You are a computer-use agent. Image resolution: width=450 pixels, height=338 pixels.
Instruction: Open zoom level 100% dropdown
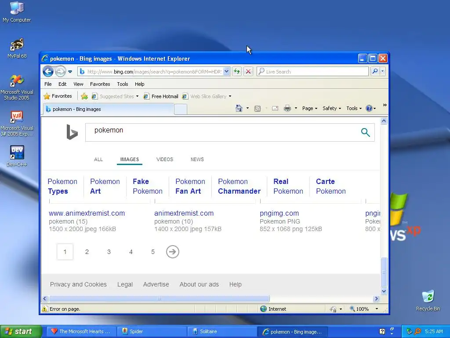click(x=377, y=309)
